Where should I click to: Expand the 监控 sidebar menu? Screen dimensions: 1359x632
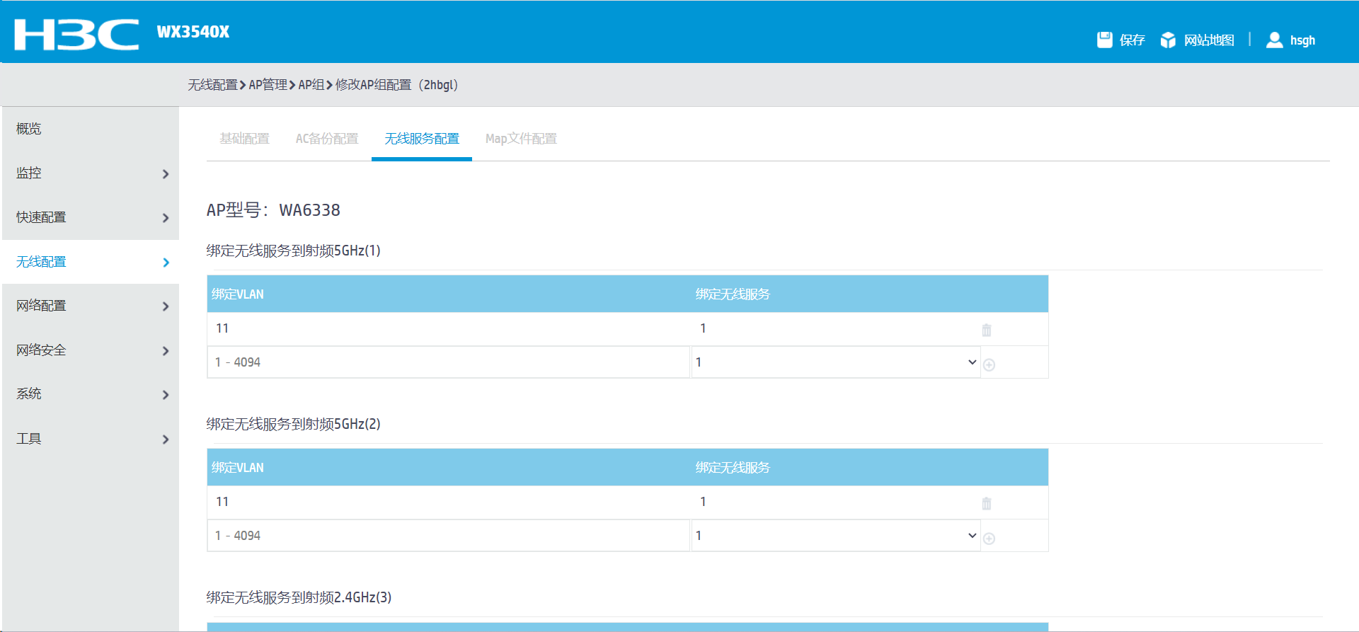point(91,173)
